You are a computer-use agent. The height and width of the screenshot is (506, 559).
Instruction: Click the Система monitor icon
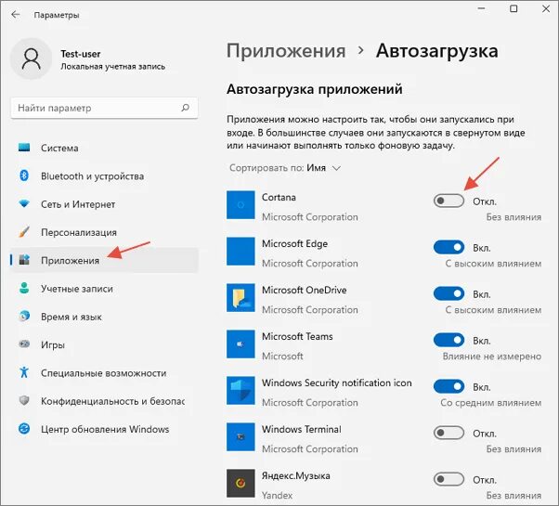24,148
